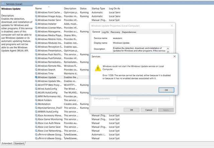Viewport: 214px width, 148px height.
Task: Select the WMI Performance Adapter service row
Action: click(62, 96)
